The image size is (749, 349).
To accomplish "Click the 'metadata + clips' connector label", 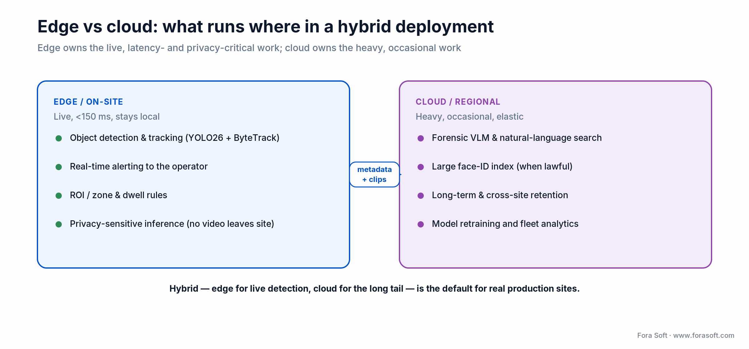I will click(374, 174).
